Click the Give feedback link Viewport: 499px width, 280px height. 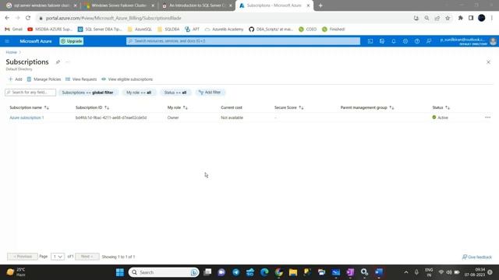476,257
